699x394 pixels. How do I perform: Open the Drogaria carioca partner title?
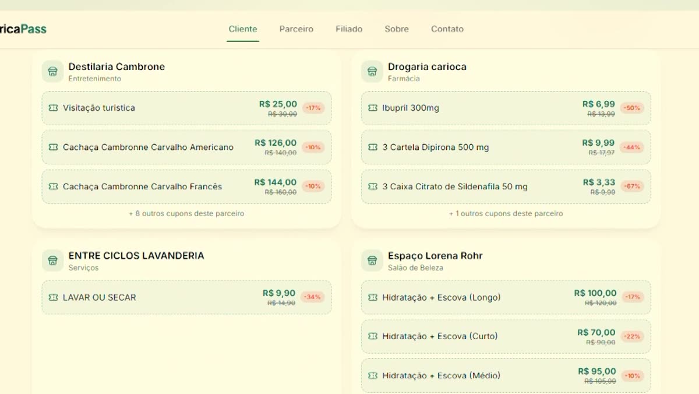(x=427, y=66)
